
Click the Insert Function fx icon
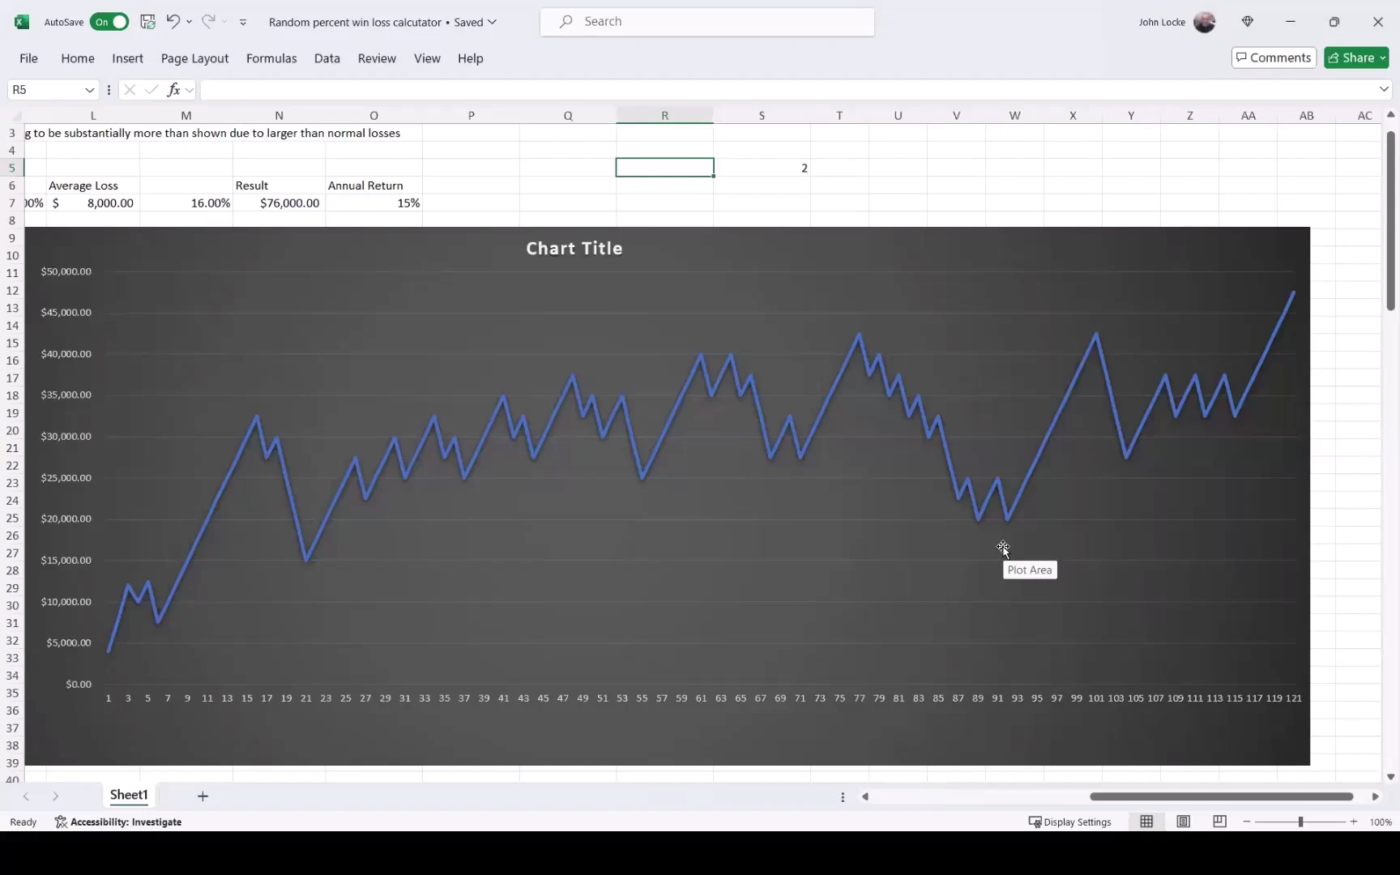[x=173, y=90]
